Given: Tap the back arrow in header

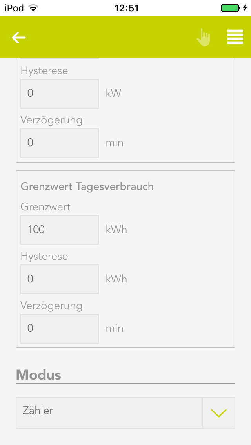Looking at the screenshot, I should tap(19, 38).
